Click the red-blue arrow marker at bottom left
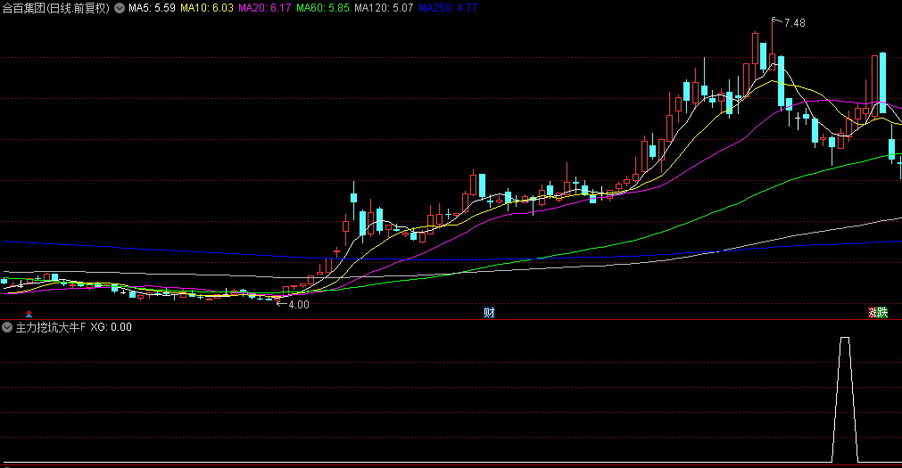The width and height of the screenshot is (902, 468). [x=29, y=314]
